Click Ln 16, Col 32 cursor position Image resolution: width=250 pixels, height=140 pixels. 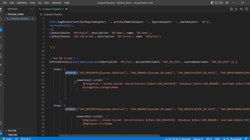pyautogui.click(x=177, y=139)
